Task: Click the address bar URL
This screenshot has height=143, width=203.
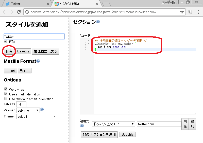Action: point(93,12)
